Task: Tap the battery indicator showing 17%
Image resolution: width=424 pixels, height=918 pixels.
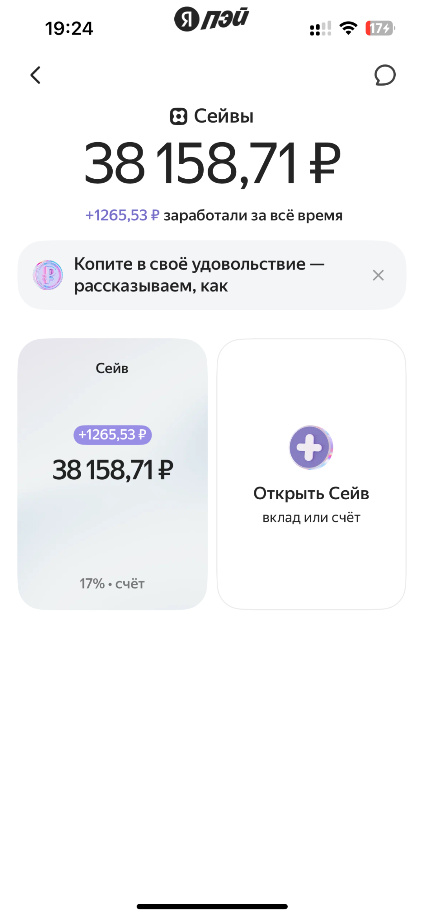Action: click(x=379, y=27)
